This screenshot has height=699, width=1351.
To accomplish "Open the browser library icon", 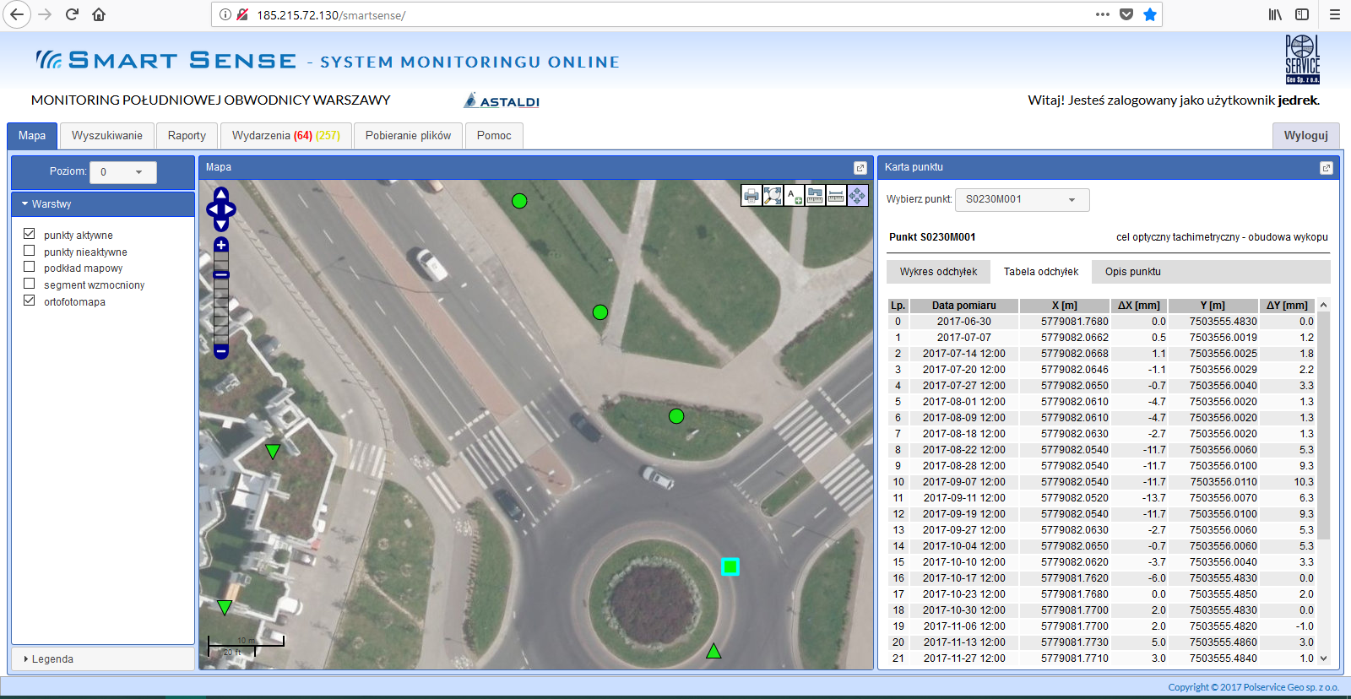I will [x=1275, y=14].
